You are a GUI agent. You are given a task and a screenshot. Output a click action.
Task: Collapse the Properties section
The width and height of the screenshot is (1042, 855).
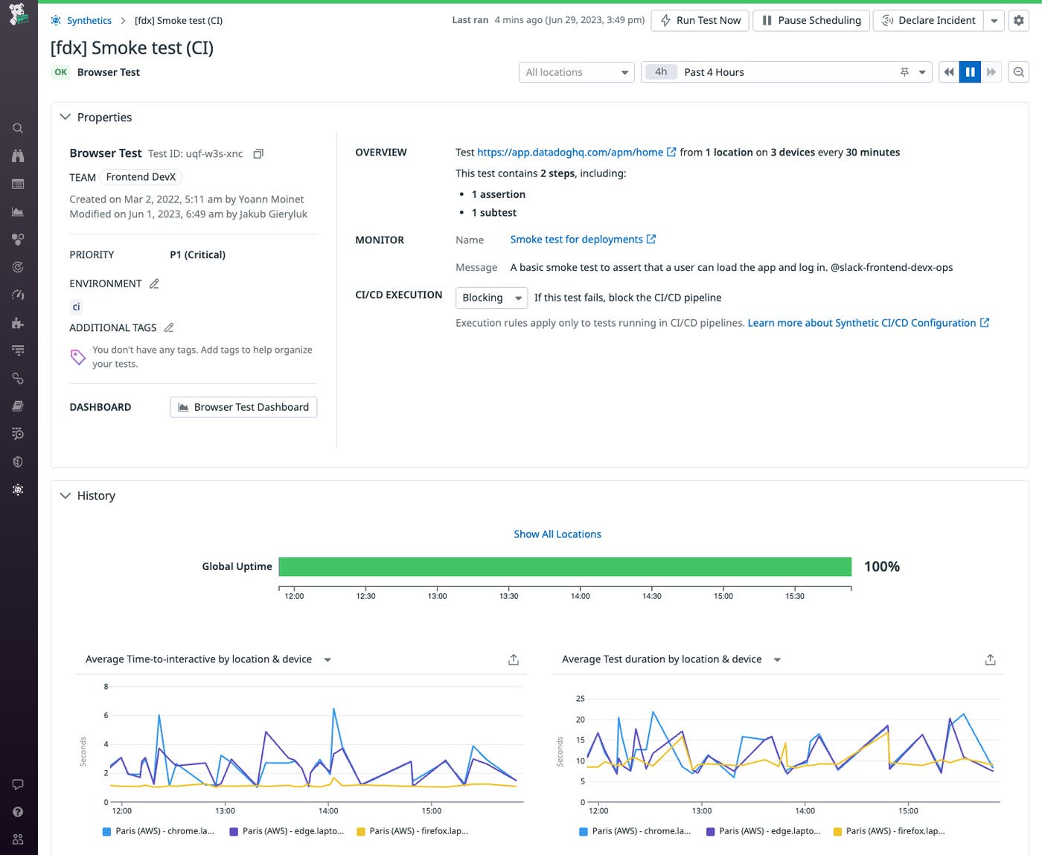(x=66, y=117)
